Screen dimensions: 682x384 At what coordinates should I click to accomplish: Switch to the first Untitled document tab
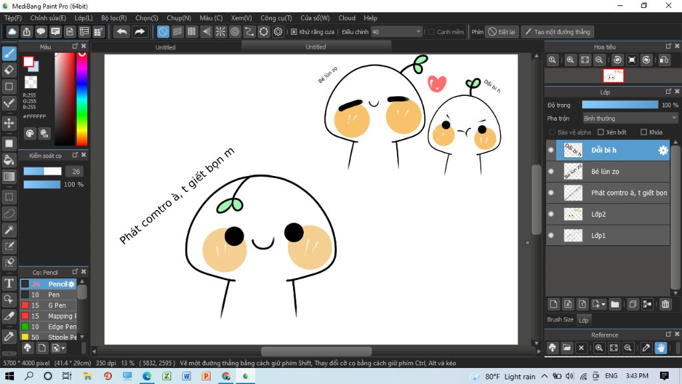(166, 47)
